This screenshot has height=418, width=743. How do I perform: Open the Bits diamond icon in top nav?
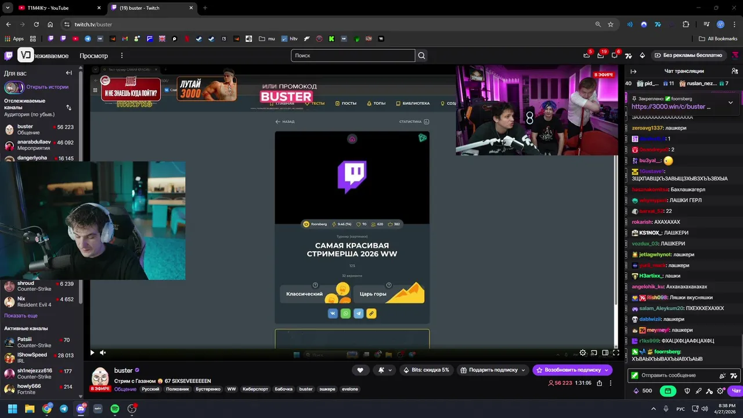click(642, 55)
